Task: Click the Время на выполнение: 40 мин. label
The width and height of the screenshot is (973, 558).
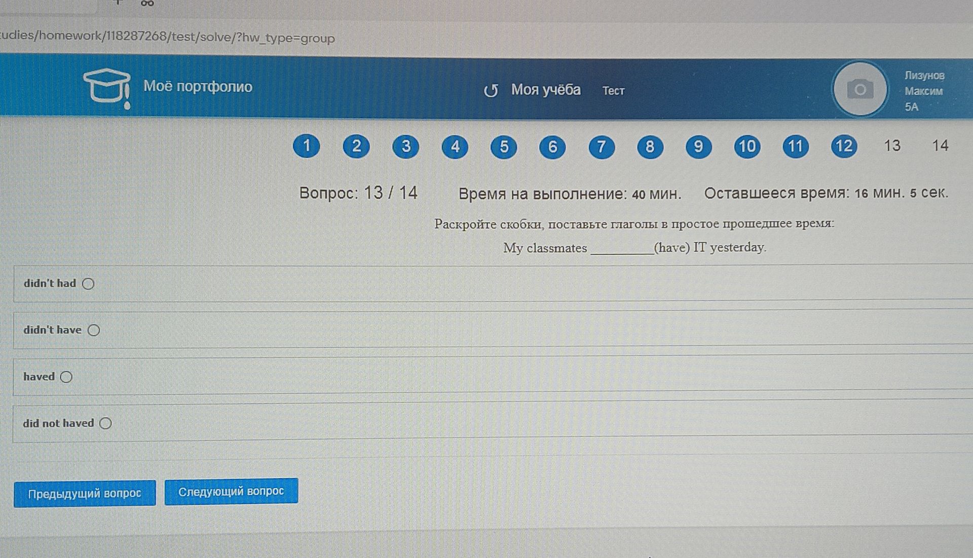Action: 570,194
